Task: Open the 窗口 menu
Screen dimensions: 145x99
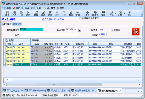Action: pos(25,8)
